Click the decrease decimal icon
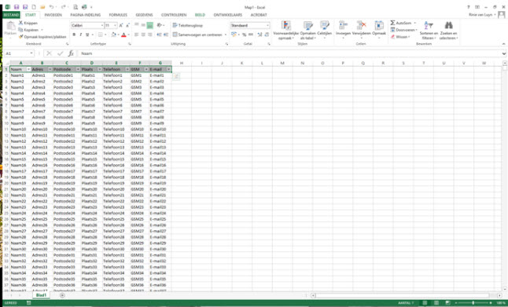Screen dimensions: 508x307 click(x=267, y=35)
